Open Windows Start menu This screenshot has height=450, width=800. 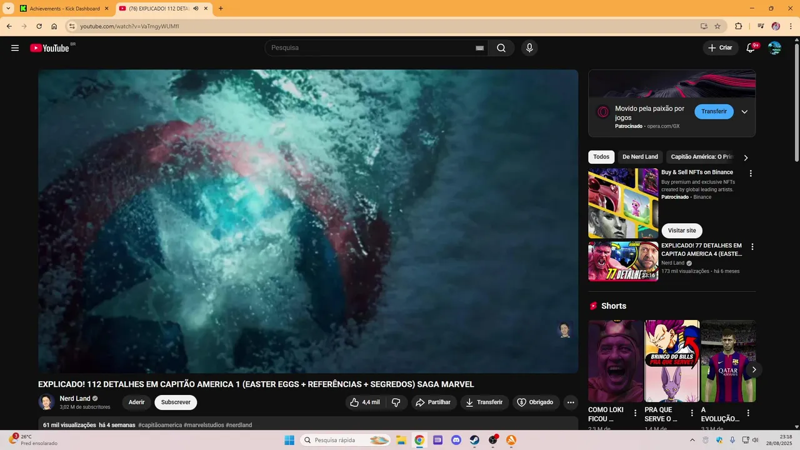point(289,440)
